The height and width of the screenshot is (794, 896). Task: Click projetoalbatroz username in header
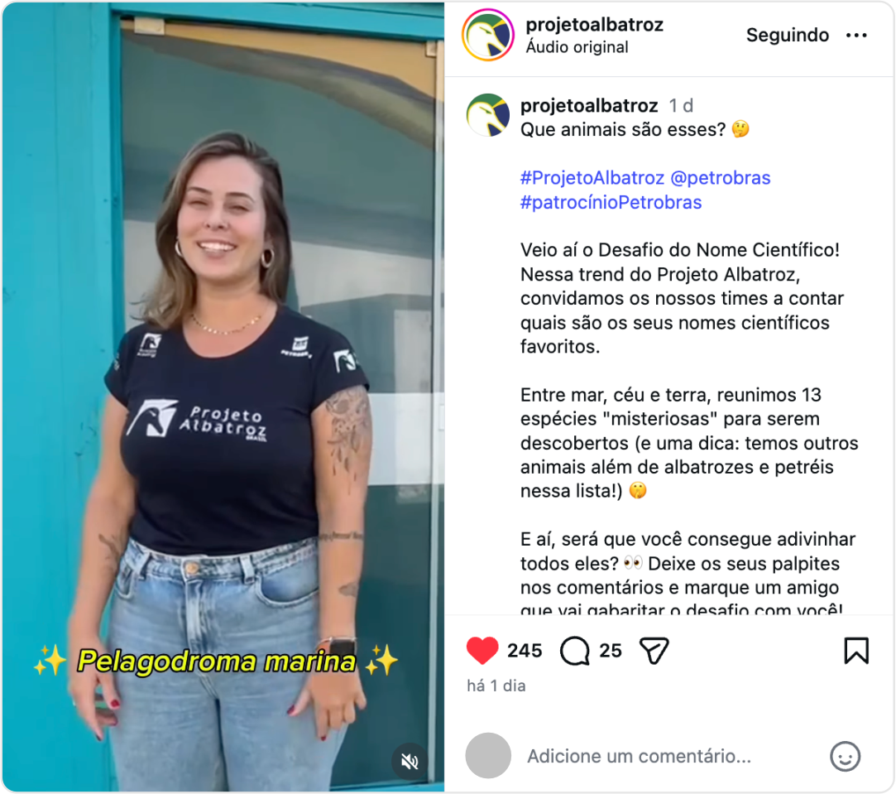594,25
